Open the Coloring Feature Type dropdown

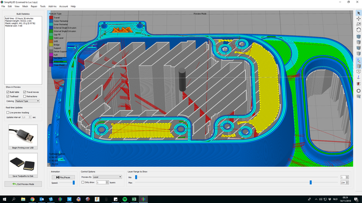tap(27, 101)
